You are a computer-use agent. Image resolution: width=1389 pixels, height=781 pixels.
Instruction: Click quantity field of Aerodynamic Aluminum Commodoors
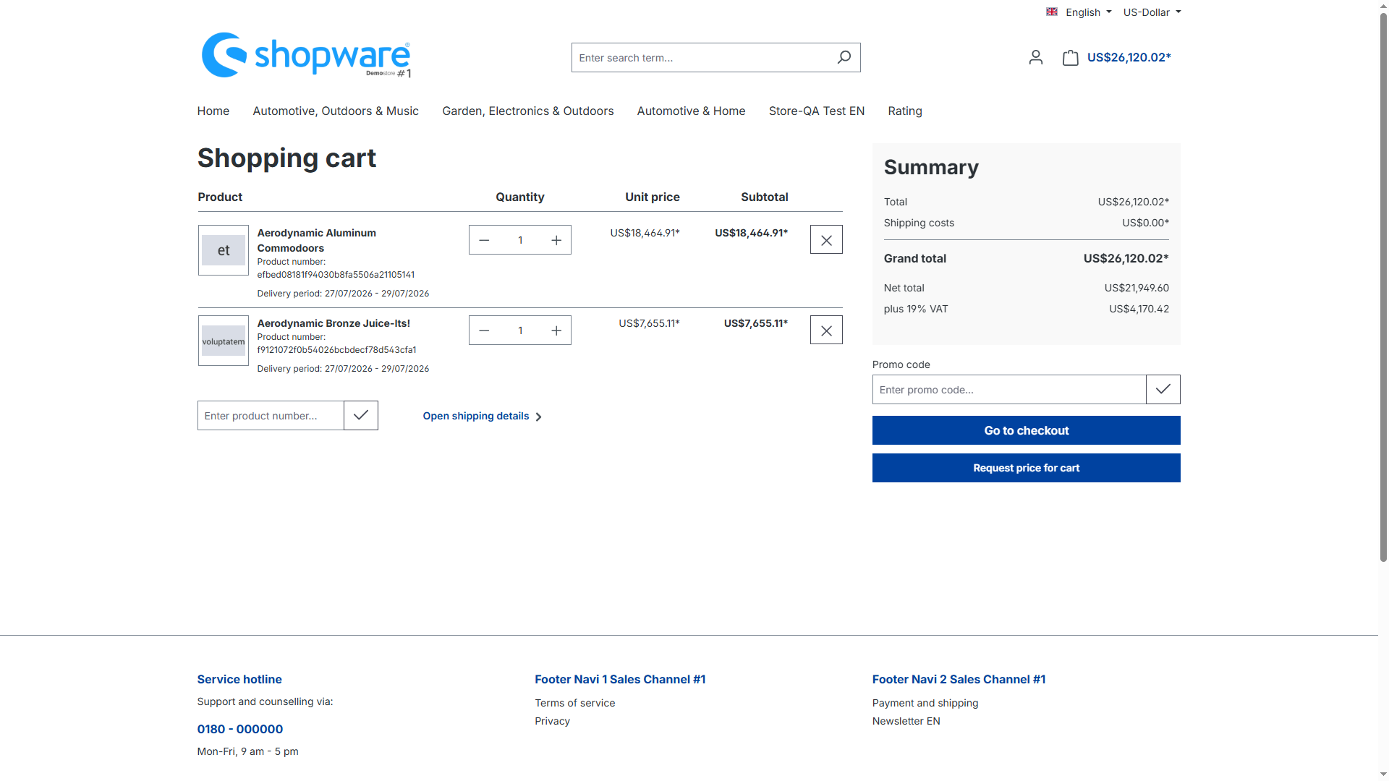[520, 240]
